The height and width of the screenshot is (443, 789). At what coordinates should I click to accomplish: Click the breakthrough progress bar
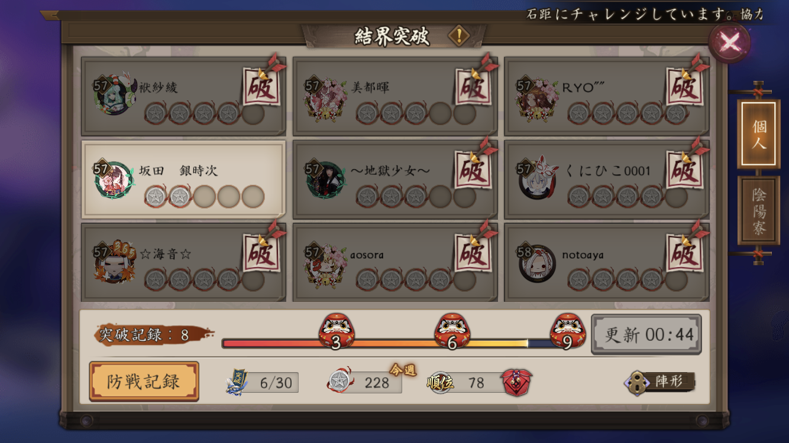[394, 343]
